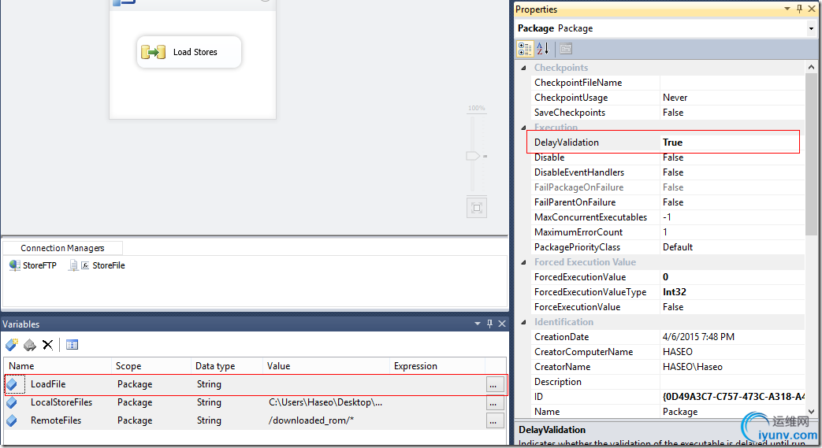Viewport: 822px width, 448px height.
Task: Click the Delete Variable X icon
Action: click(48, 345)
